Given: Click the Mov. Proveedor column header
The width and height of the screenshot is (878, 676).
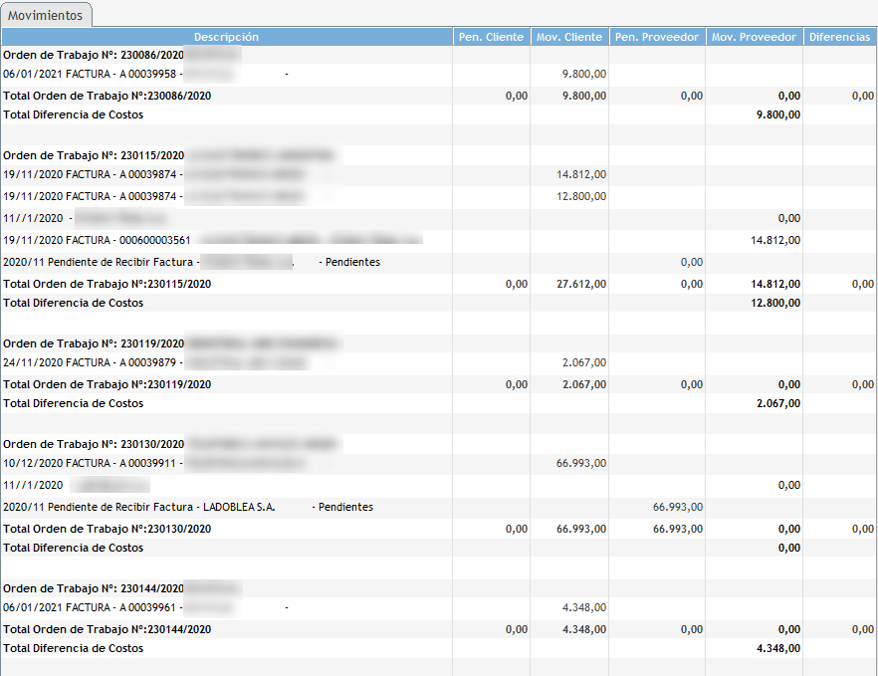Looking at the screenshot, I should coord(754,37).
